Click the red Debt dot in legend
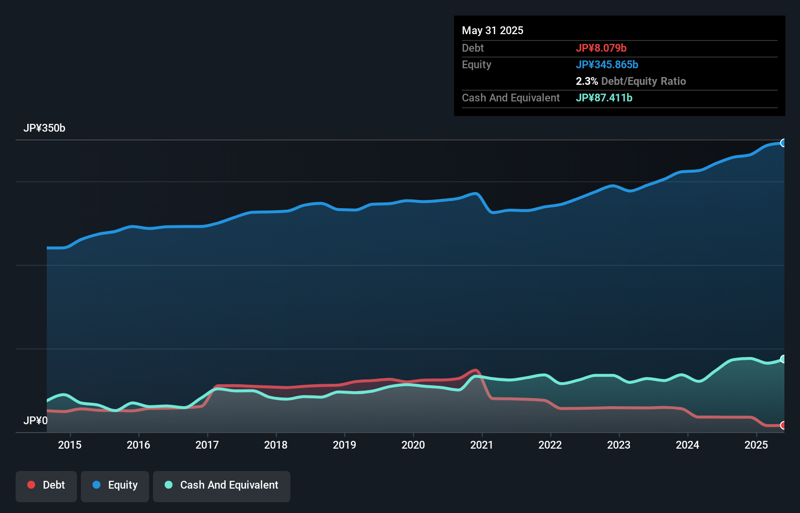The image size is (800, 513). (31, 485)
